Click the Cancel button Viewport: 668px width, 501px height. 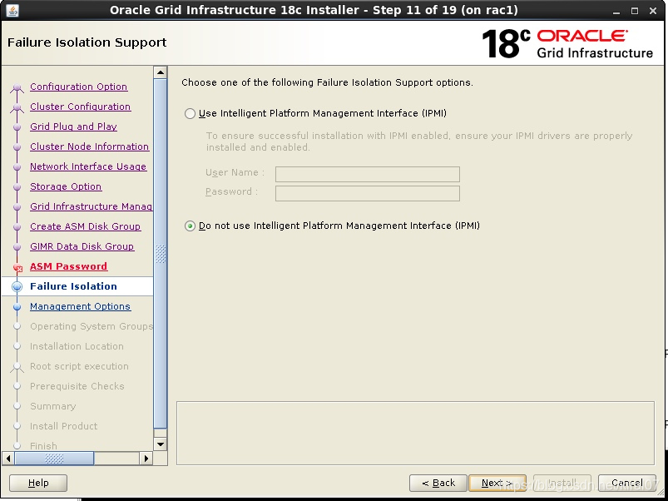coord(627,483)
